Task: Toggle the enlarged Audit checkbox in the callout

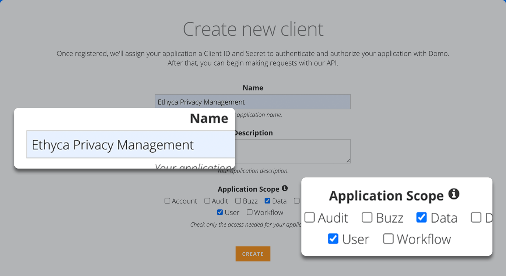Action: 310,217
